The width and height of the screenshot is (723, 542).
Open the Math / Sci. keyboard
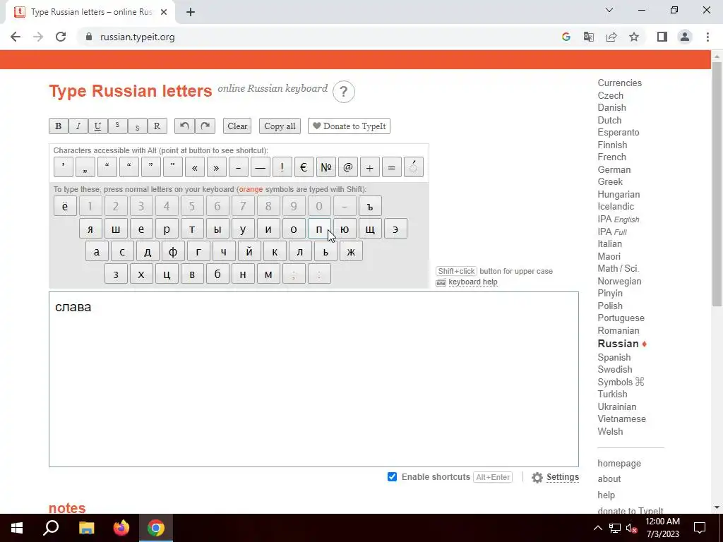(x=619, y=269)
